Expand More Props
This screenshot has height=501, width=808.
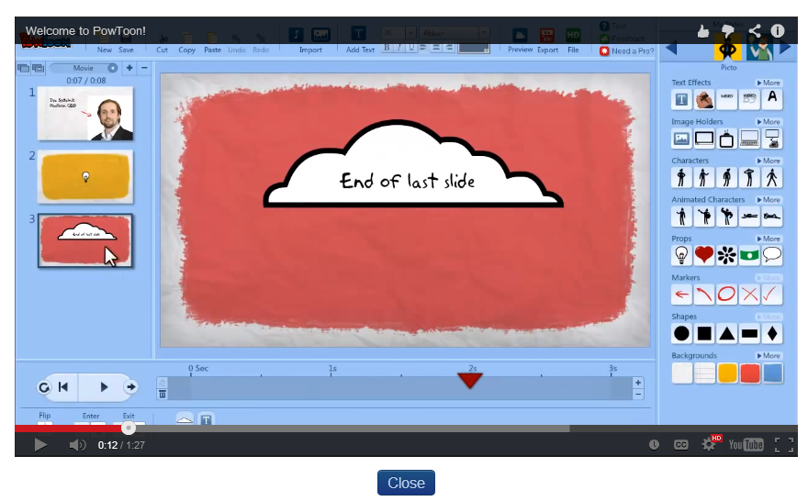pyautogui.click(x=769, y=239)
